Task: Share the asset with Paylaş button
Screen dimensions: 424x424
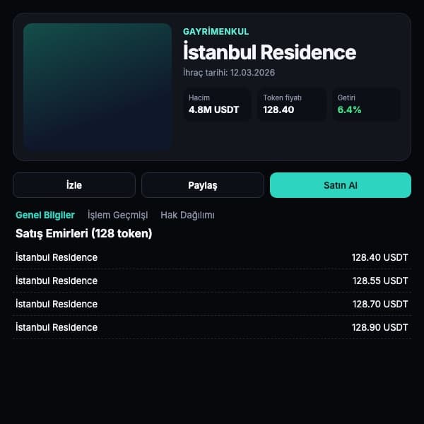Action: 203,185
